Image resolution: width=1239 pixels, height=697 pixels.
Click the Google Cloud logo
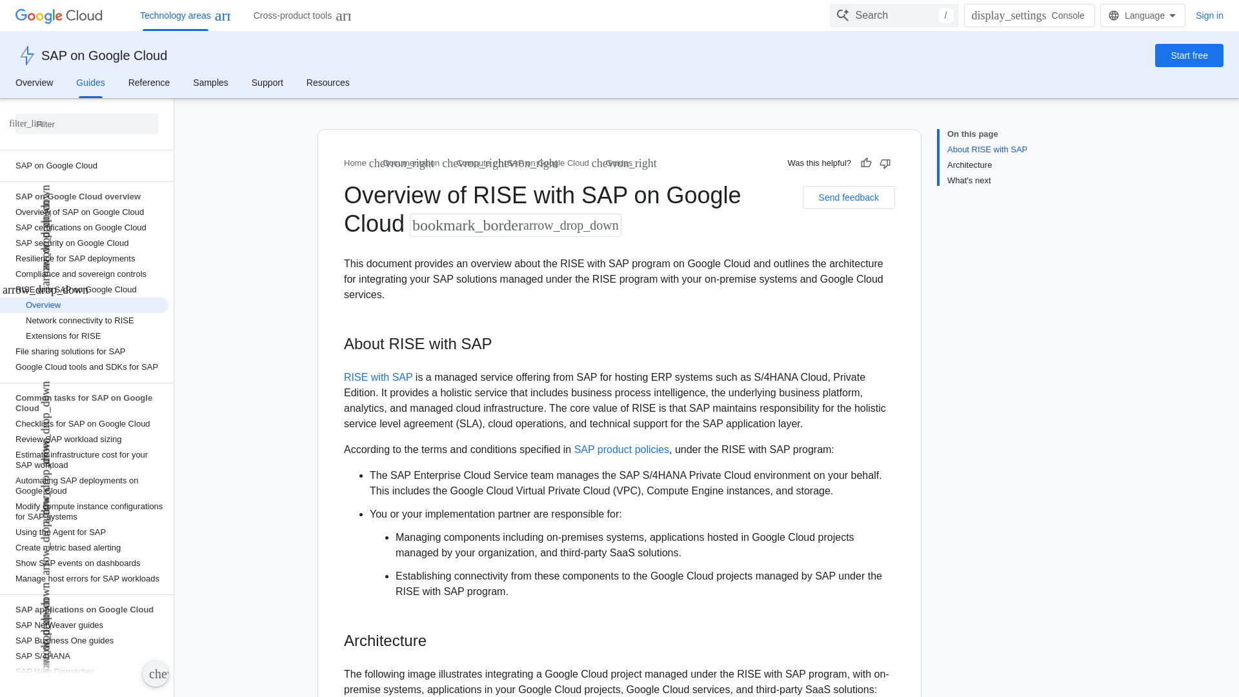pyautogui.click(x=59, y=15)
